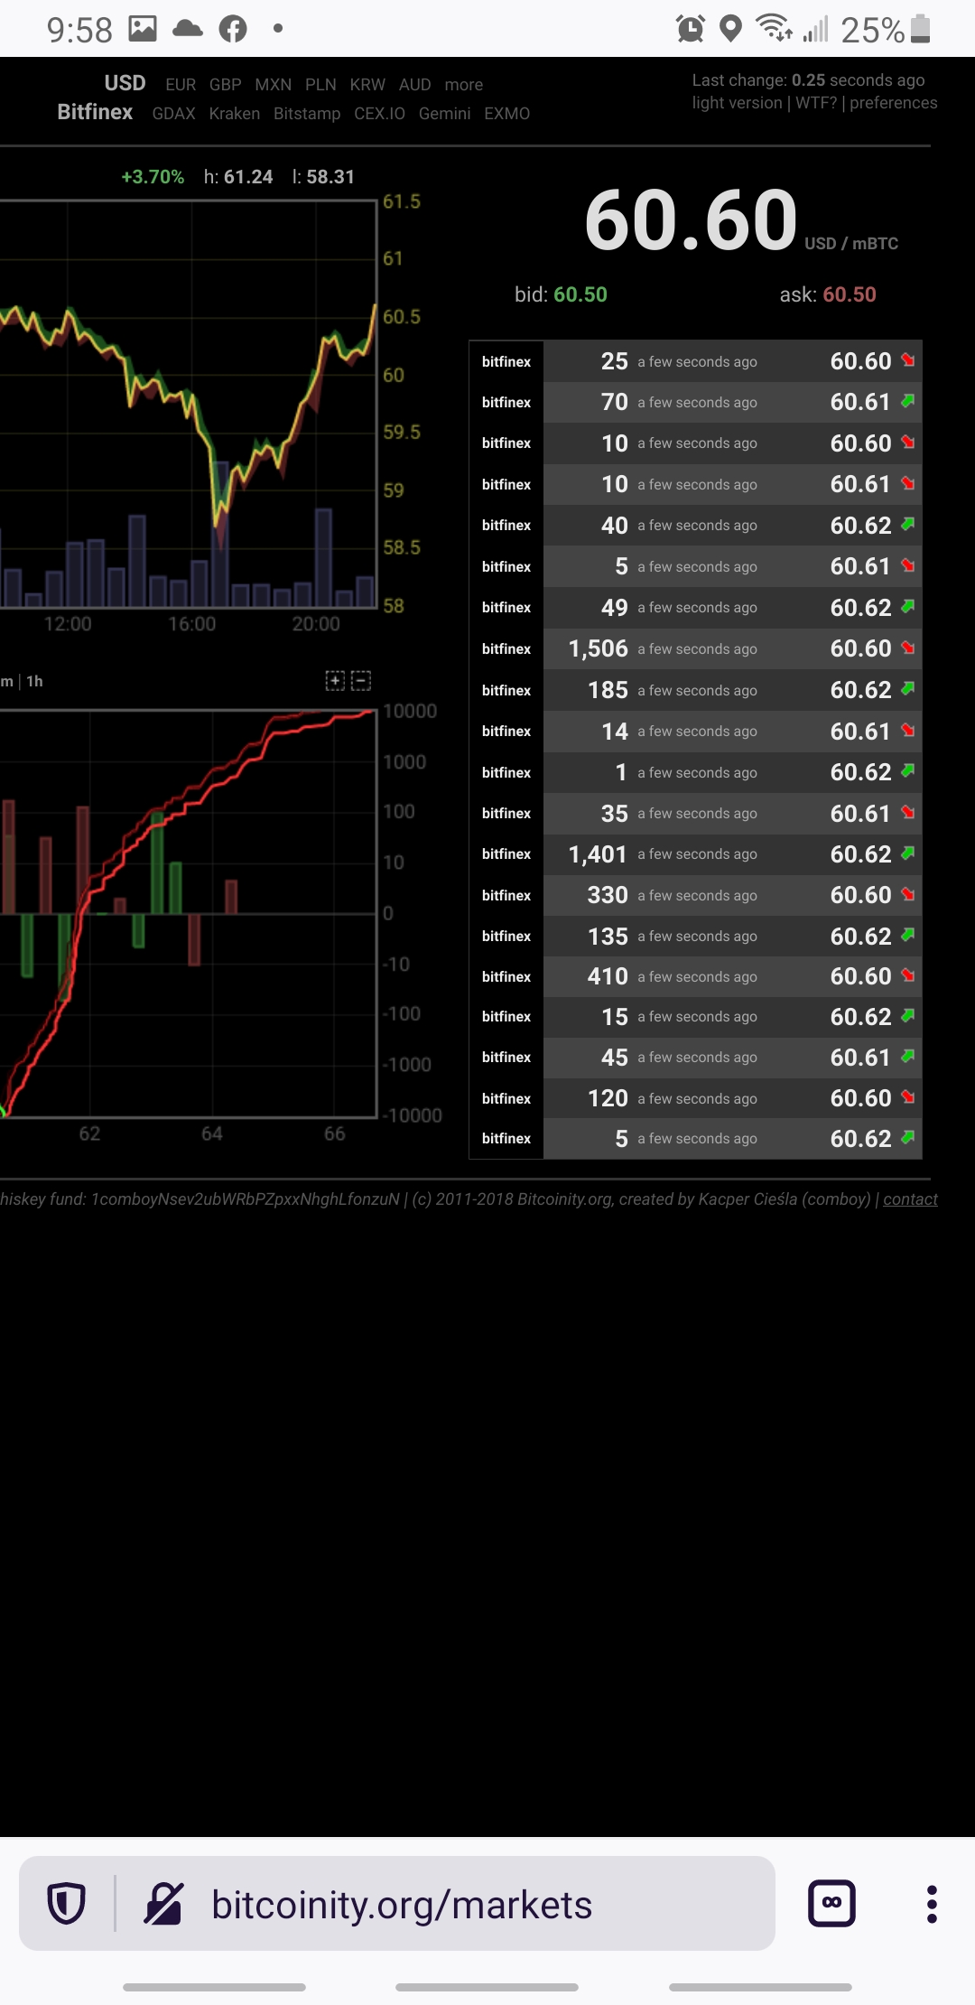Screen dimensions: 975x2005
Task: Tap the site permissions blocked icon
Action: [x=164, y=1903]
